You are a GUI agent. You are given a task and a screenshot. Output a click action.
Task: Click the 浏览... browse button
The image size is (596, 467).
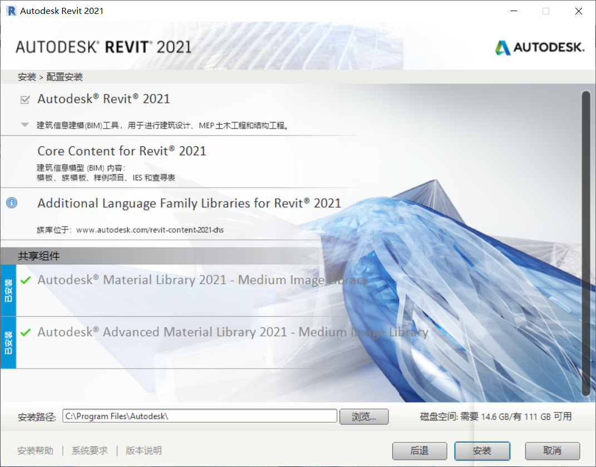[364, 416]
